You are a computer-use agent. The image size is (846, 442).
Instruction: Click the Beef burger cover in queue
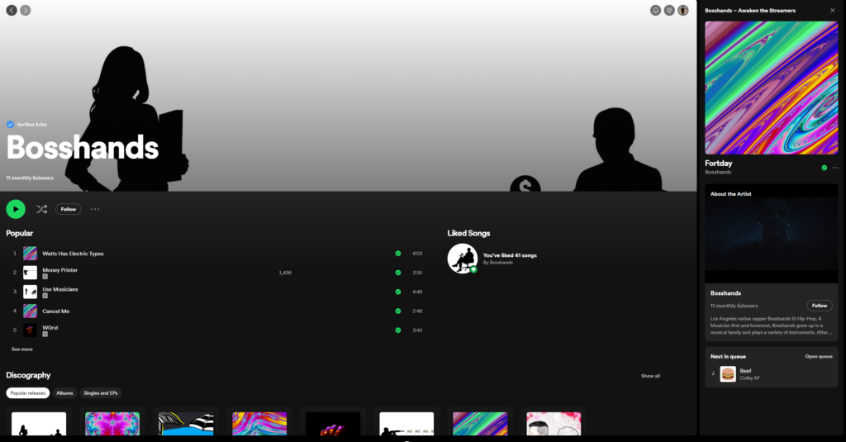click(x=728, y=374)
